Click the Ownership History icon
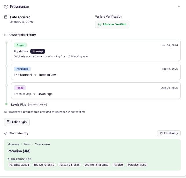The height and width of the screenshot is (178, 186). pos(6,35)
